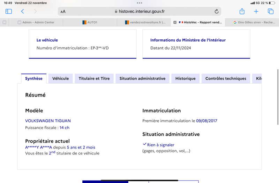
Task: Open the cut-off Kilométrage tab
Action: tap(257, 78)
